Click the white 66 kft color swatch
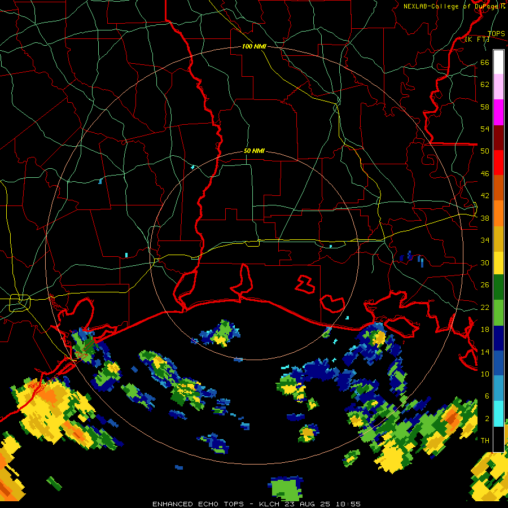 498,62
